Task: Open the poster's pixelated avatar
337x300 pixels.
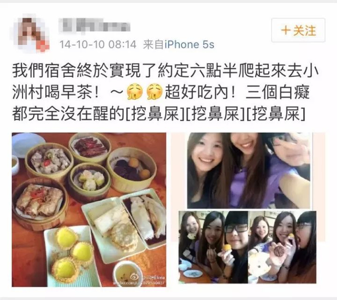Action: [x=31, y=33]
